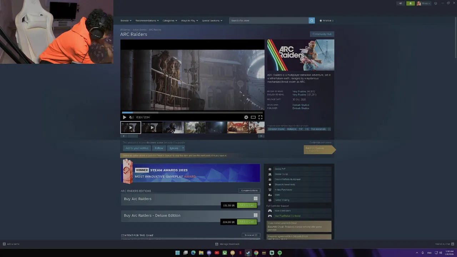The width and height of the screenshot is (457, 257).
Task: Click the Action Games breadcrumb link
Action: [x=140, y=30]
